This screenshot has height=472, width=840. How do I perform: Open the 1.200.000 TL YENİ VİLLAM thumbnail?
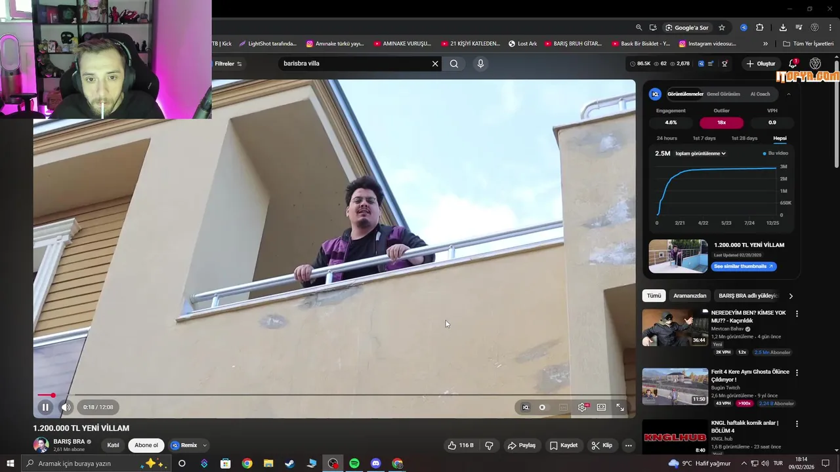click(x=678, y=256)
